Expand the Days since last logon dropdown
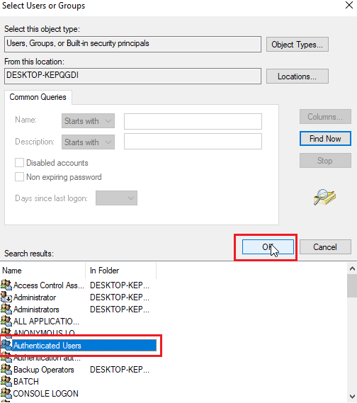 (x=116, y=198)
